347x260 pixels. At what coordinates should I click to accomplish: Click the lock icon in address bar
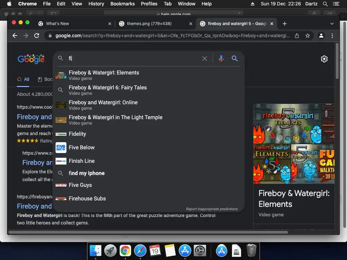[x=50, y=36]
